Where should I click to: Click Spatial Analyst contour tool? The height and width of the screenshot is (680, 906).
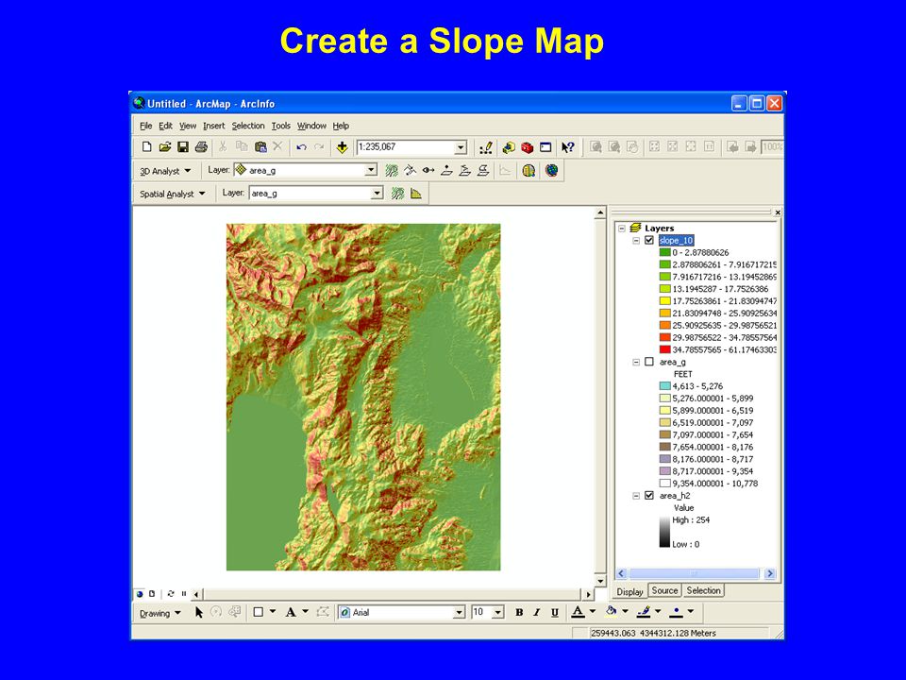click(397, 193)
